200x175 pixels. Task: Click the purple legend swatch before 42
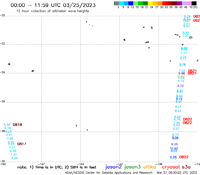(179, 3)
